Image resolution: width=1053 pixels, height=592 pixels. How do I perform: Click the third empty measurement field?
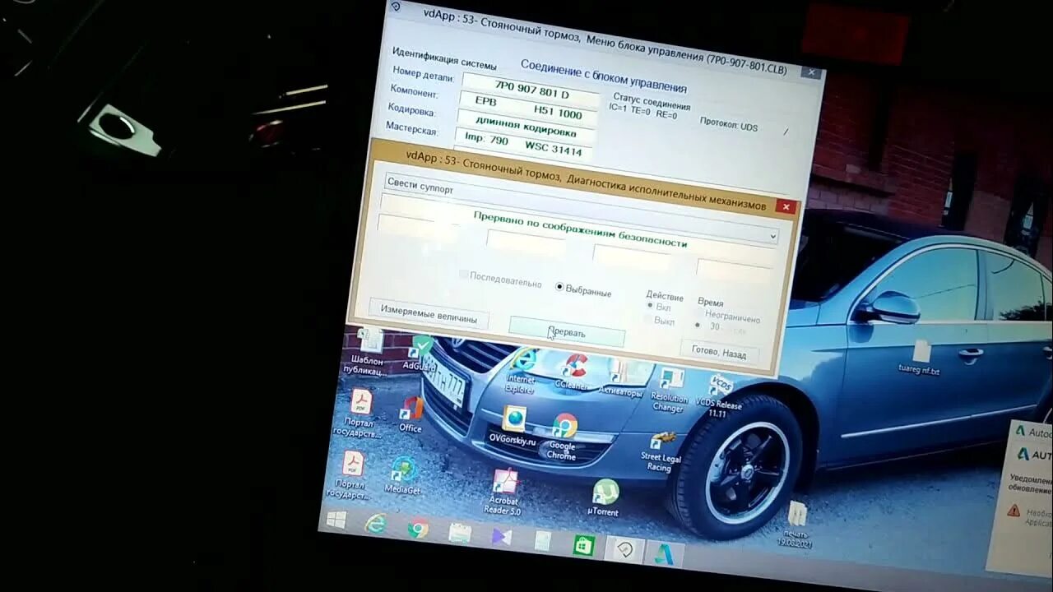point(630,260)
